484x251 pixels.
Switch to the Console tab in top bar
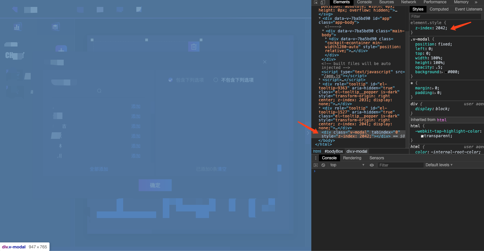coord(364,2)
